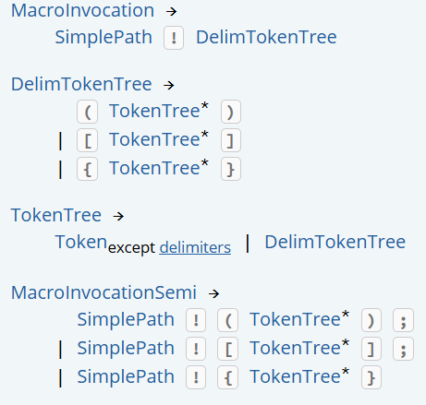Click the DelimTokenTree rule name heading
This screenshot has height=405, width=426.
pyautogui.click(x=81, y=84)
